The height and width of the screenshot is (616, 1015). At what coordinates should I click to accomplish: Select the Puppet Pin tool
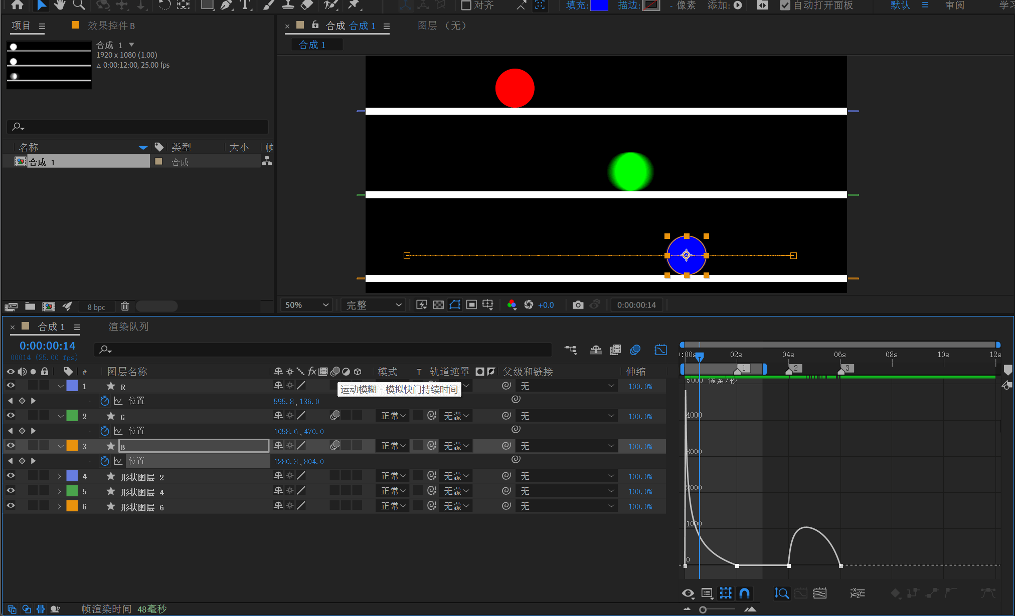click(354, 5)
